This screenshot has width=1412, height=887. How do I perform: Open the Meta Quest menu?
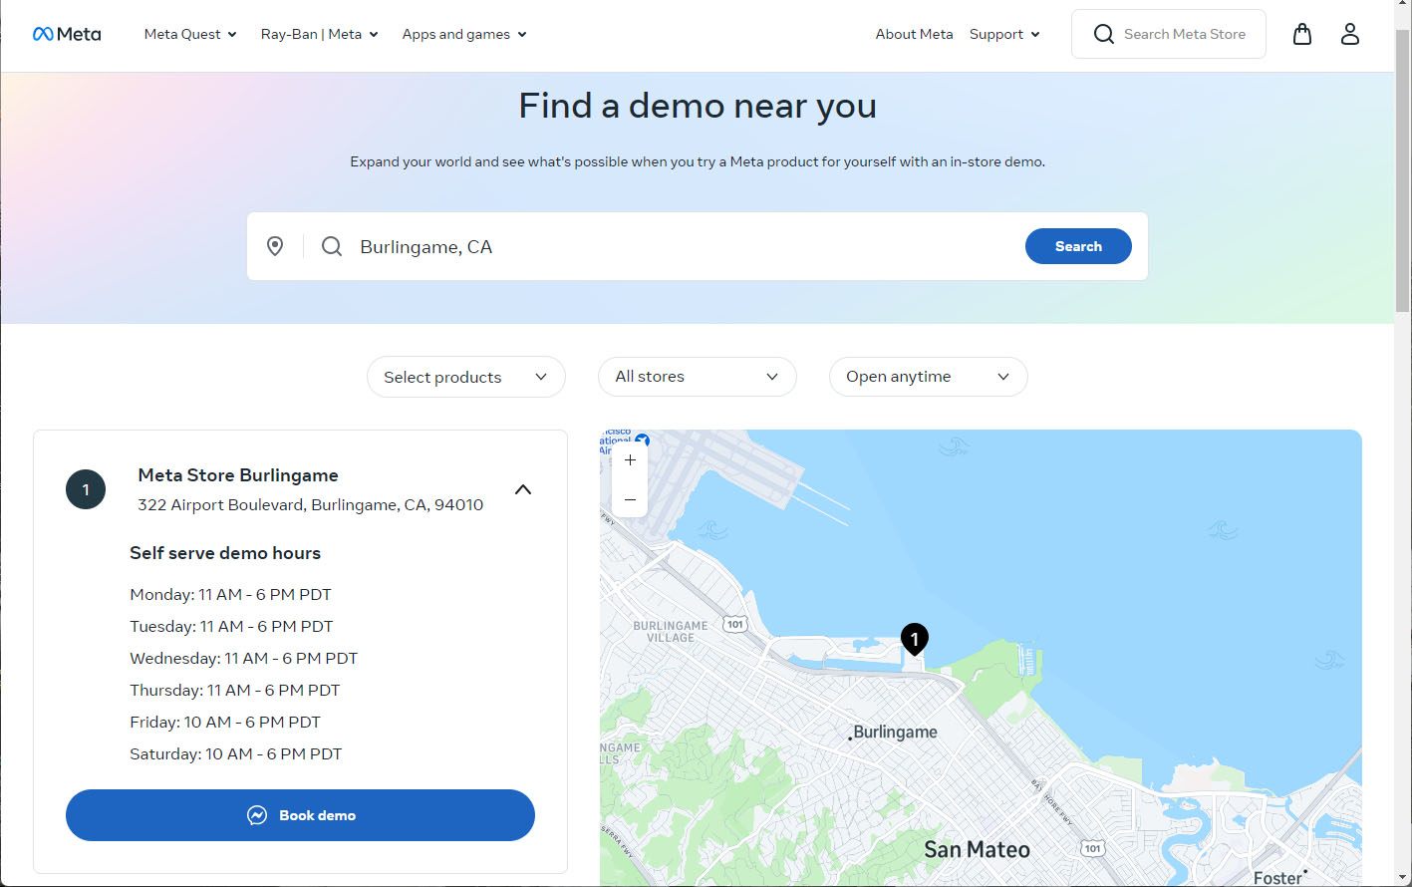coord(190,34)
